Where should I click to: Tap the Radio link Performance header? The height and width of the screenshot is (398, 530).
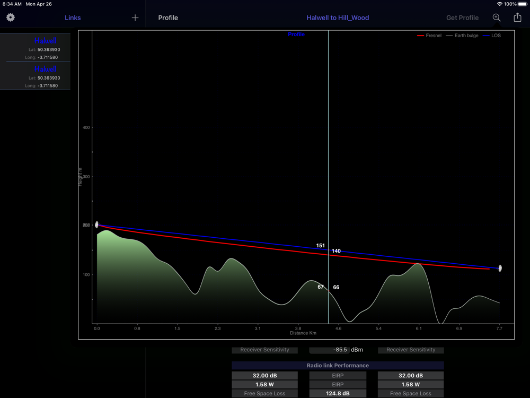point(338,366)
